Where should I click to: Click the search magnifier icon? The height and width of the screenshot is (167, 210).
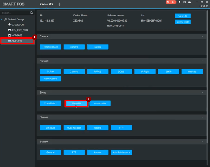[31, 13]
